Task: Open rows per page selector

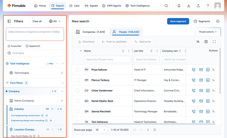Action: (x=100, y=130)
